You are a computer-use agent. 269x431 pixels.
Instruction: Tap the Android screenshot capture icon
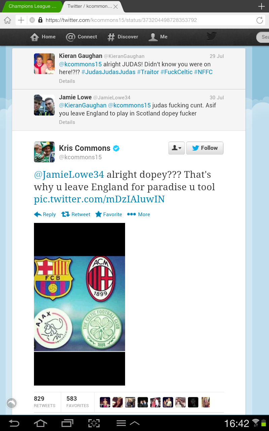coord(94,423)
